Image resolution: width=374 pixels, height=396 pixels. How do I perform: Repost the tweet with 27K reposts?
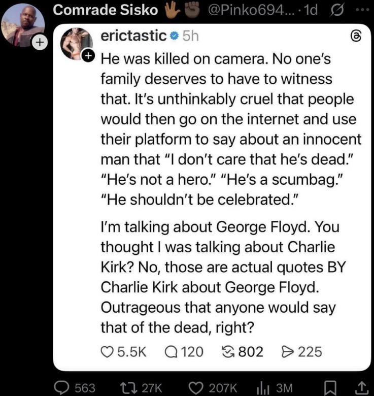pyautogui.click(x=140, y=387)
